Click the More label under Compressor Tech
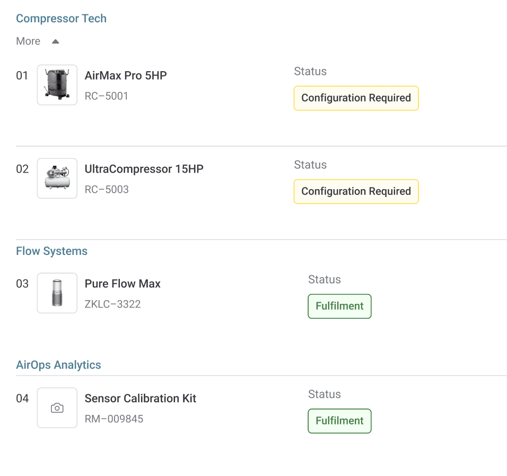 pos(28,41)
